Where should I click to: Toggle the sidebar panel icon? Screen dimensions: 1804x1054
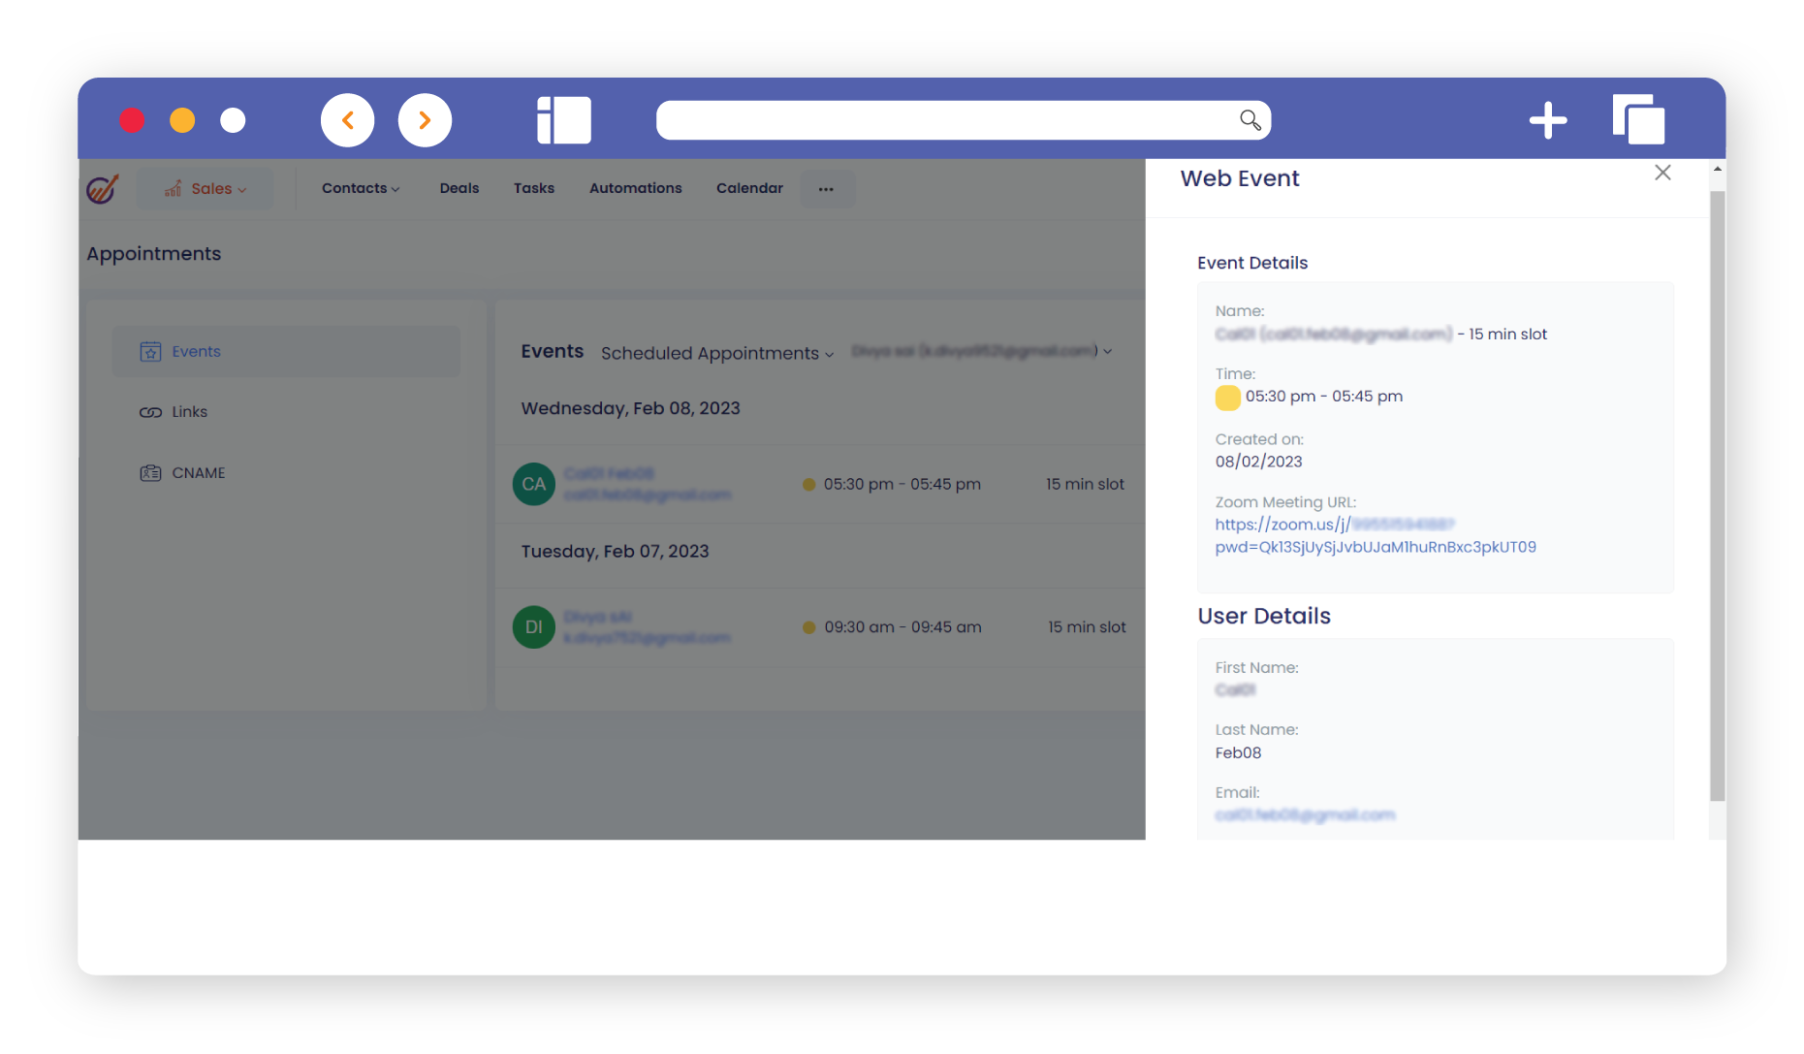[x=563, y=120]
